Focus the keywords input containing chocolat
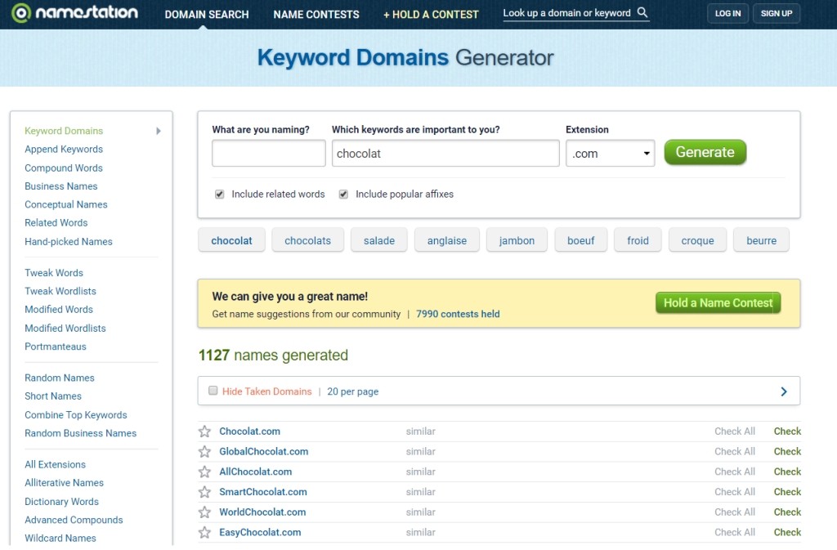The width and height of the screenshot is (837, 550). [445, 153]
